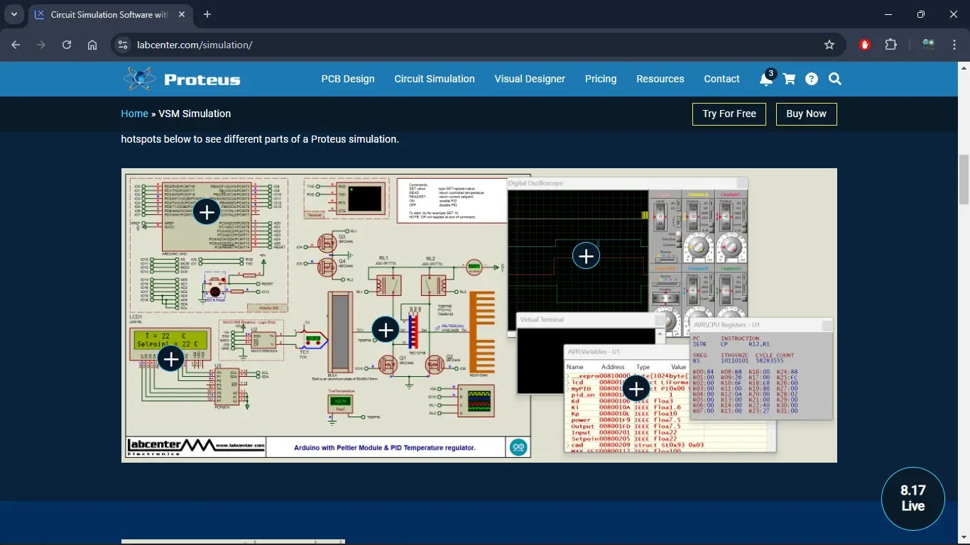Viewport: 970px width, 545px height.
Task: Bookmark this page with star icon
Action: tap(829, 45)
